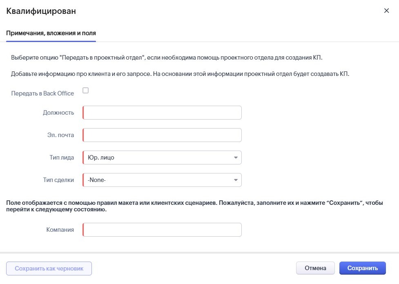Save the form with the Сохранить button
Image resolution: width=399 pixels, height=284 pixels.
363,268
